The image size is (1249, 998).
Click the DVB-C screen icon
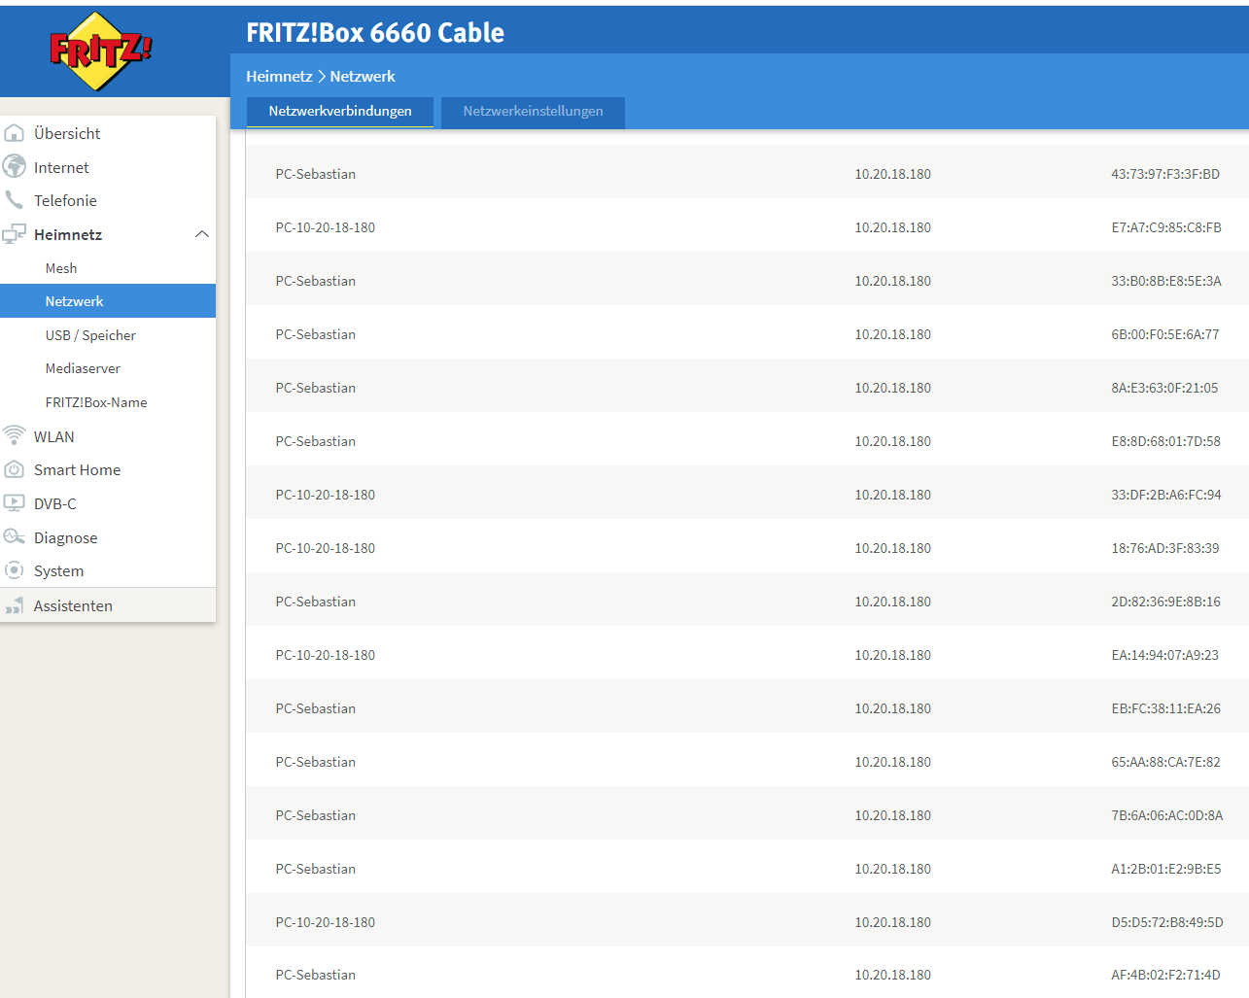tap(15, 503)
